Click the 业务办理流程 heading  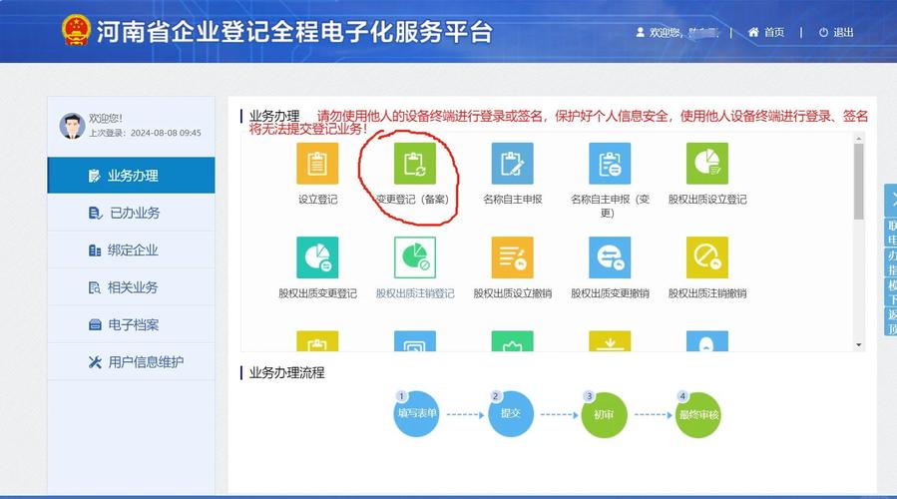[x=286, y=373]
